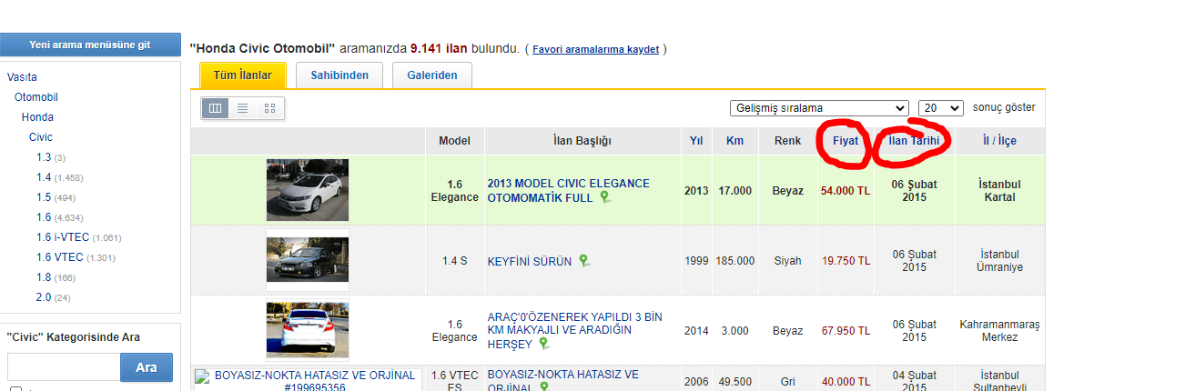Select the Tüm İlanlar tab

243,75
